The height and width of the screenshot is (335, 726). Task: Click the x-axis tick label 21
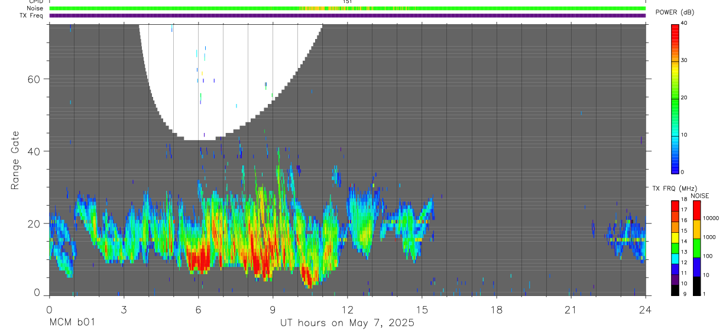(571, 310)
